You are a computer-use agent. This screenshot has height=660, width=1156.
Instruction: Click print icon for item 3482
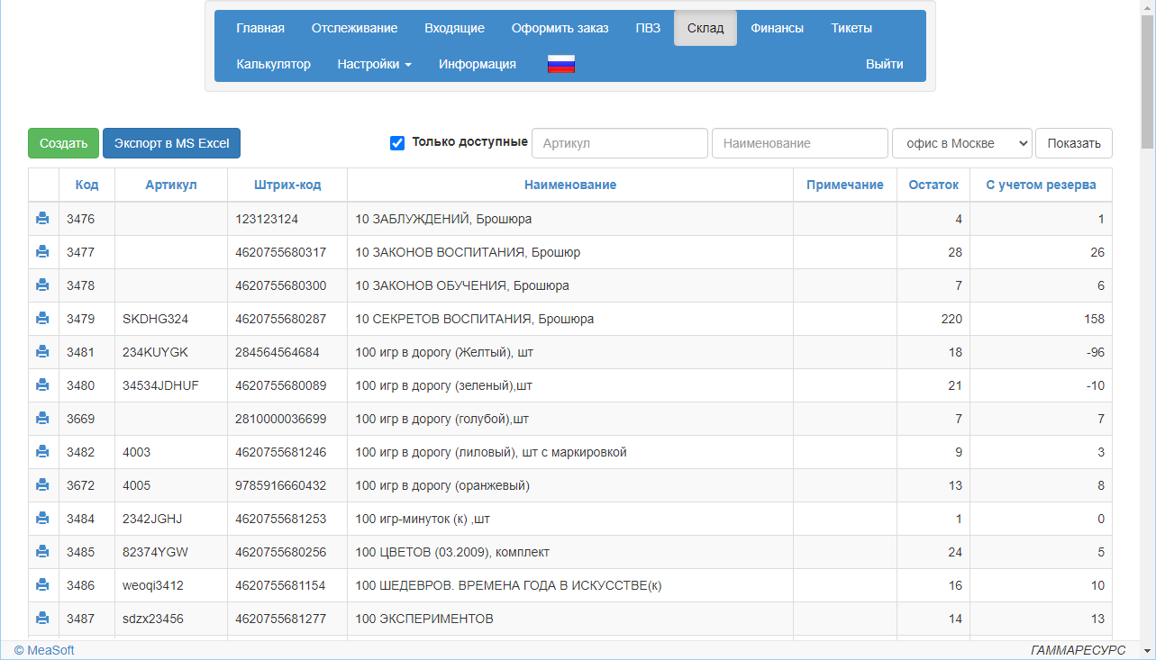42,451
